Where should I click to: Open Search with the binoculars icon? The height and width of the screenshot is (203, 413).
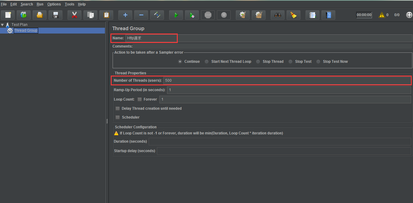(x=277, y=15)
